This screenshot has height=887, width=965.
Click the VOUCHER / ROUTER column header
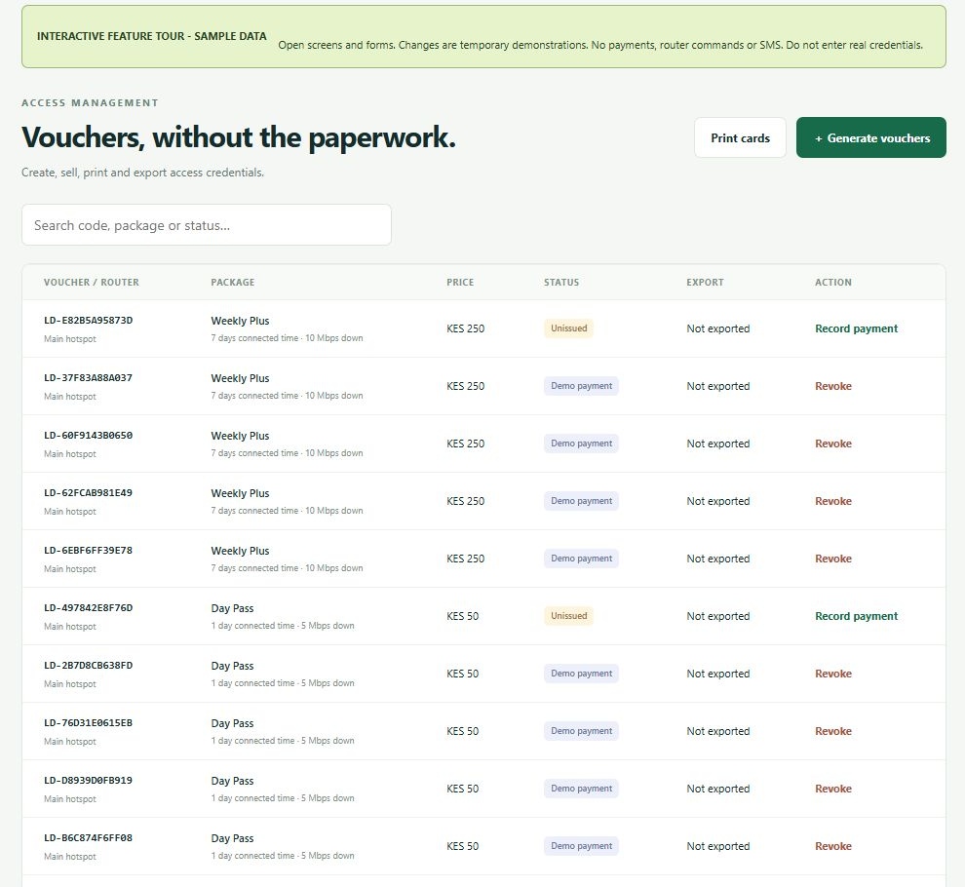[91, 282]
